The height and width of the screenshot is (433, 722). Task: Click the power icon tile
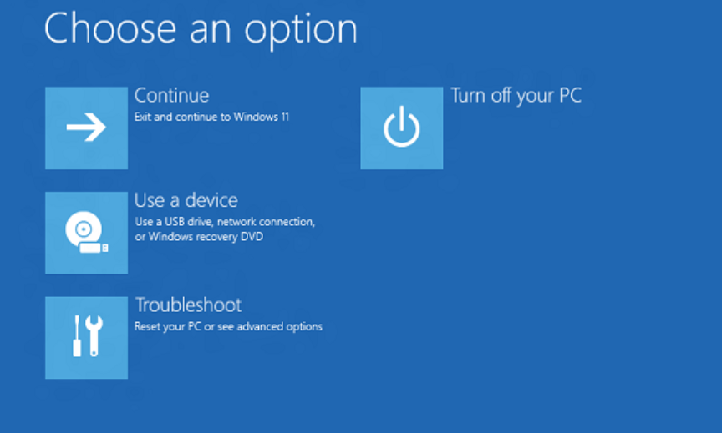click(x=401, y=128)
